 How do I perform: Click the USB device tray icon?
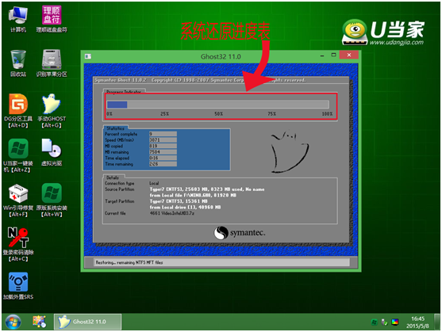click(384, 322)
